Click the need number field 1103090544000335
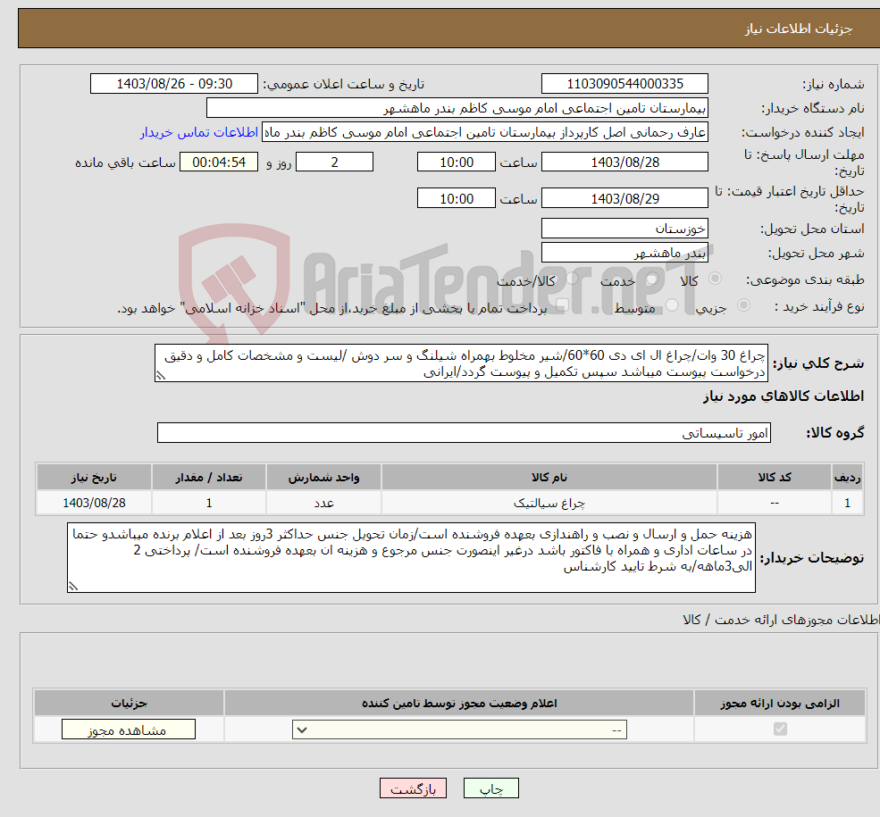 click(x=624, y=84)
